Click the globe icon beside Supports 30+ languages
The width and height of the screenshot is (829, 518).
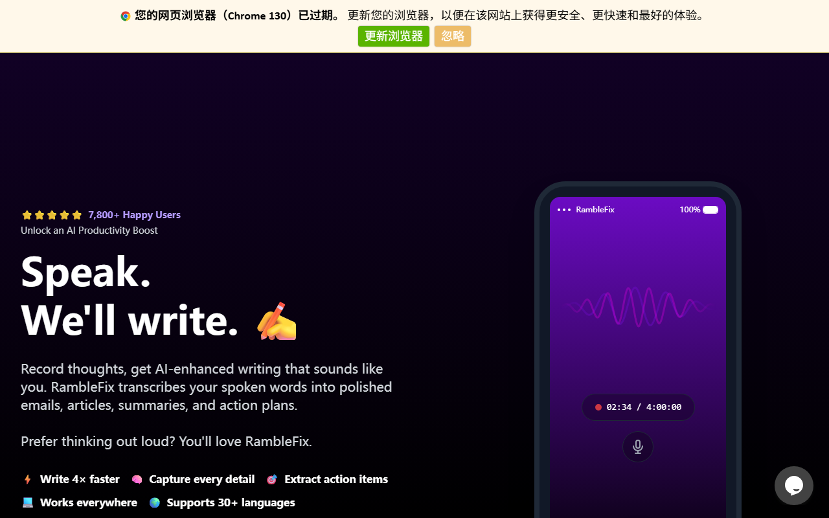coord(154,502)
